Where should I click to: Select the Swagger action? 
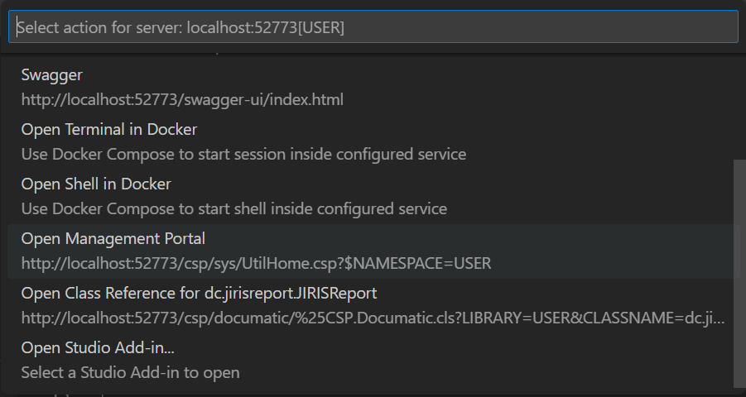[52, 75]
